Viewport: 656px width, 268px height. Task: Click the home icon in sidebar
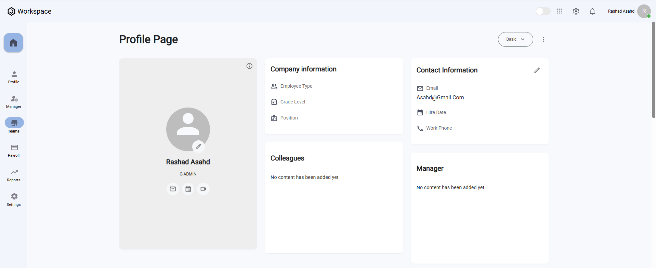point(13,43)
